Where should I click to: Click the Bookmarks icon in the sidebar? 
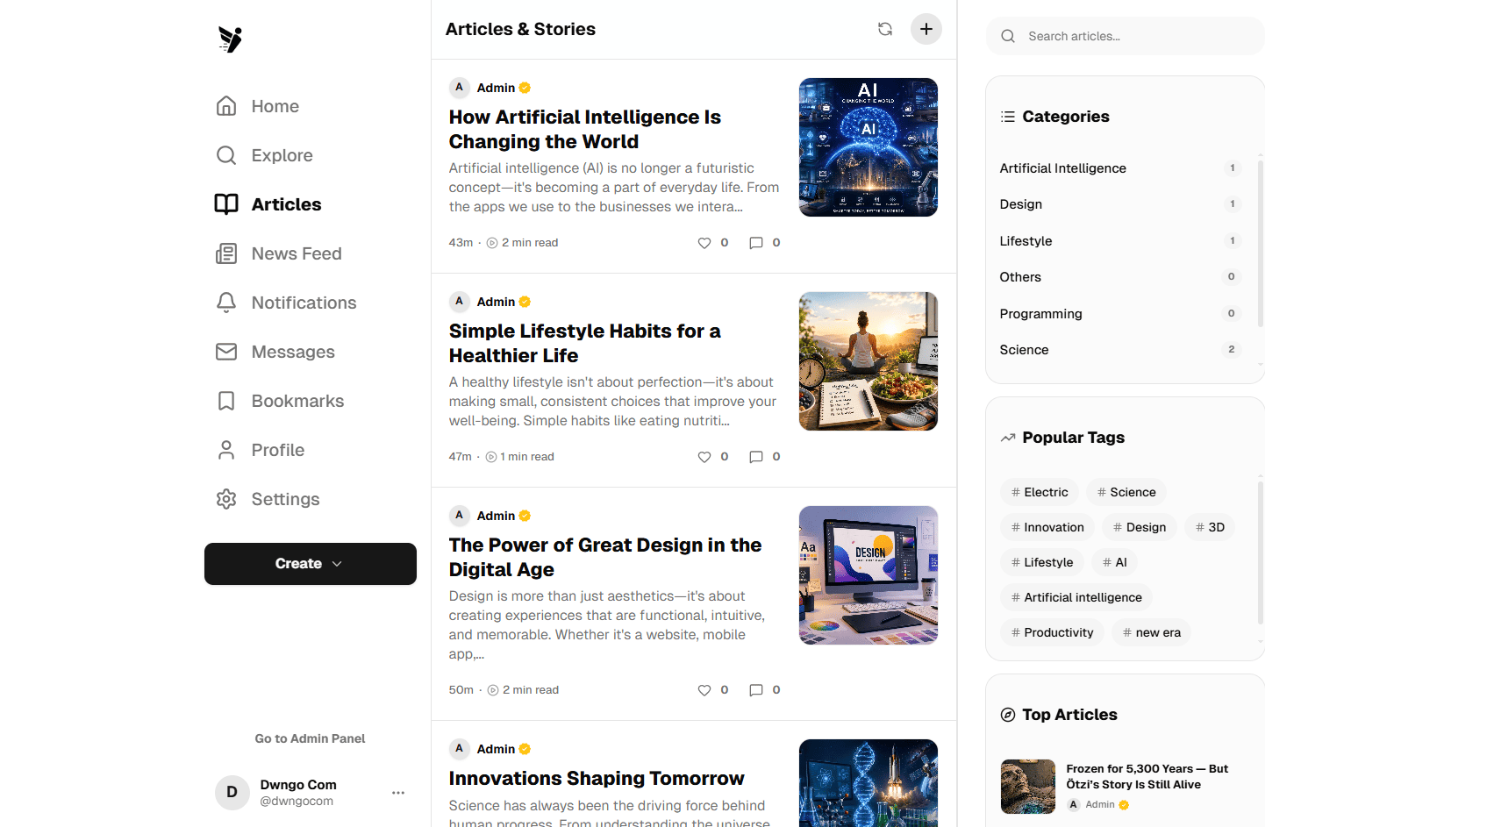coord(226,401)
